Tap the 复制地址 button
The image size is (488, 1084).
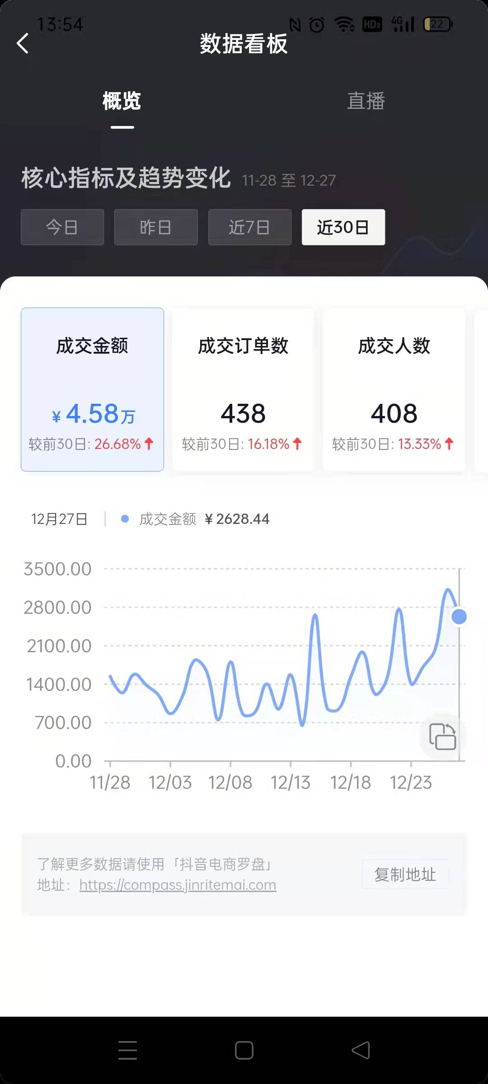pyautogui.click(x=405, y=874)
